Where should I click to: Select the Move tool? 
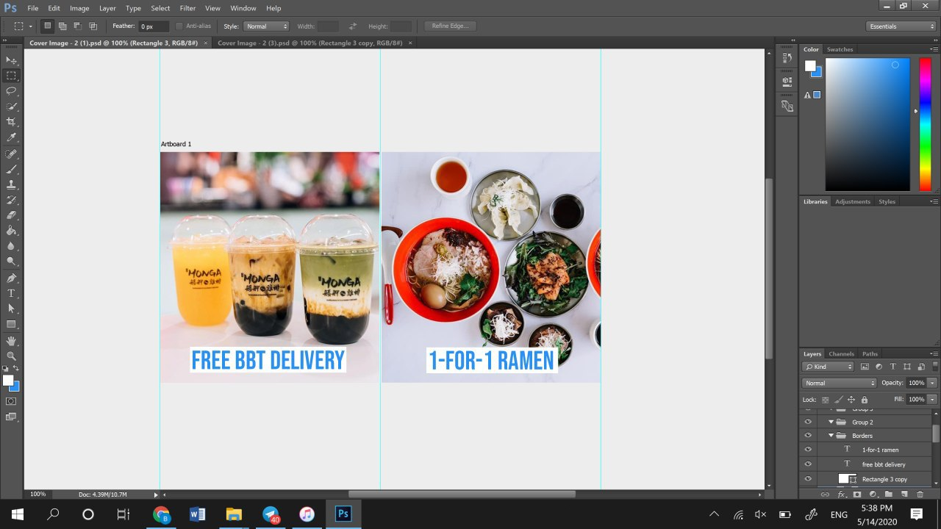point(11,60)
